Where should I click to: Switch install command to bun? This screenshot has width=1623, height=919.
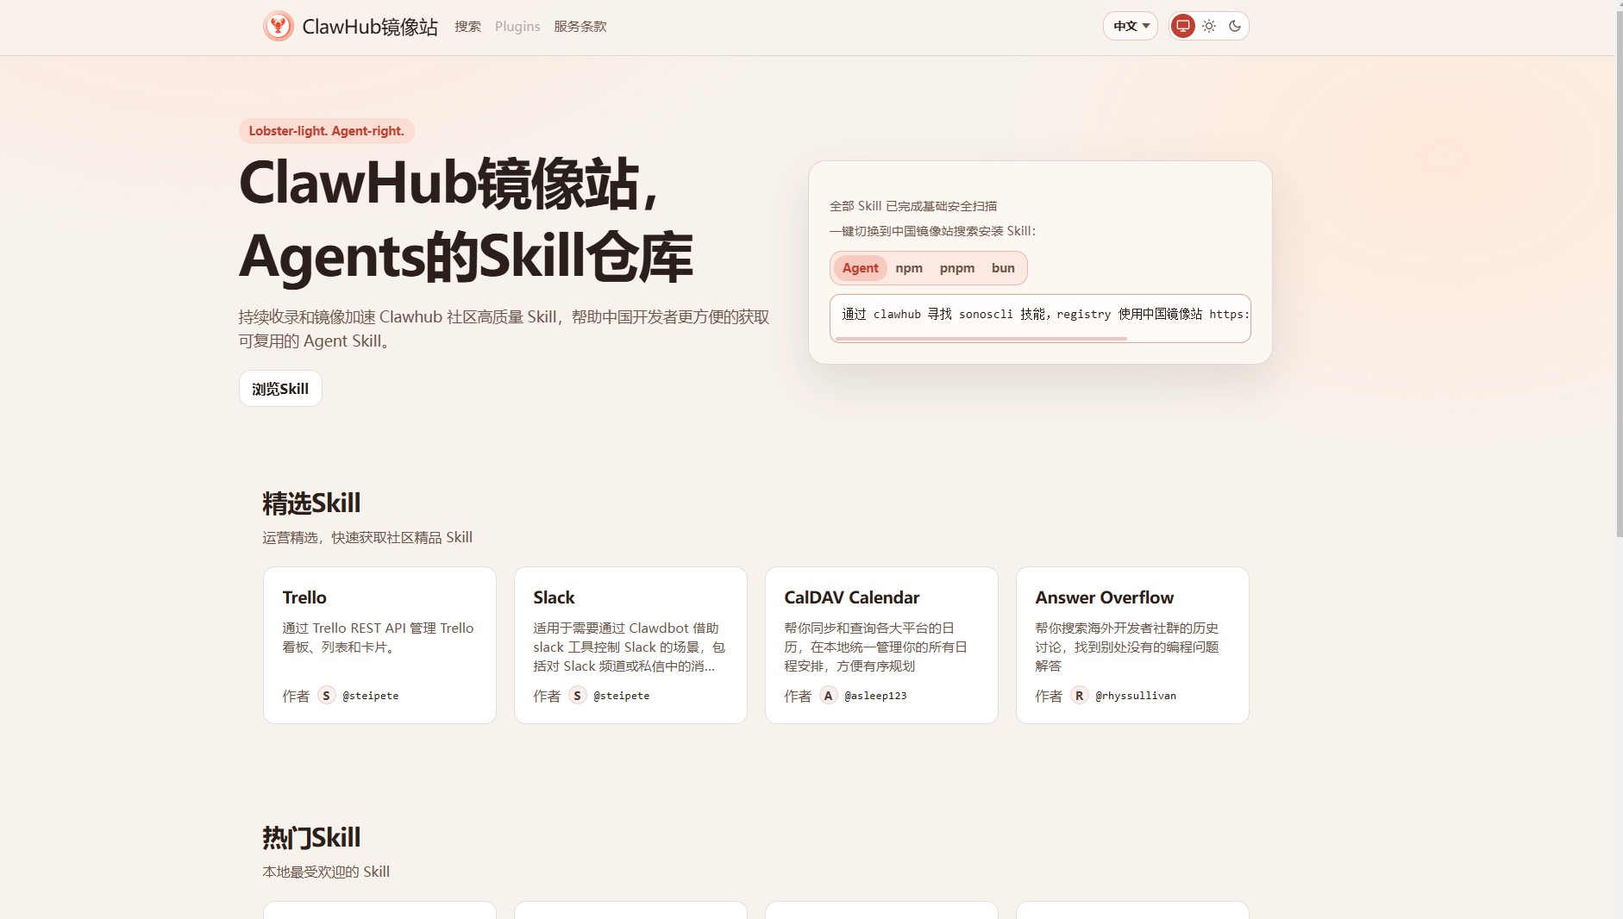pos(1003,268)
